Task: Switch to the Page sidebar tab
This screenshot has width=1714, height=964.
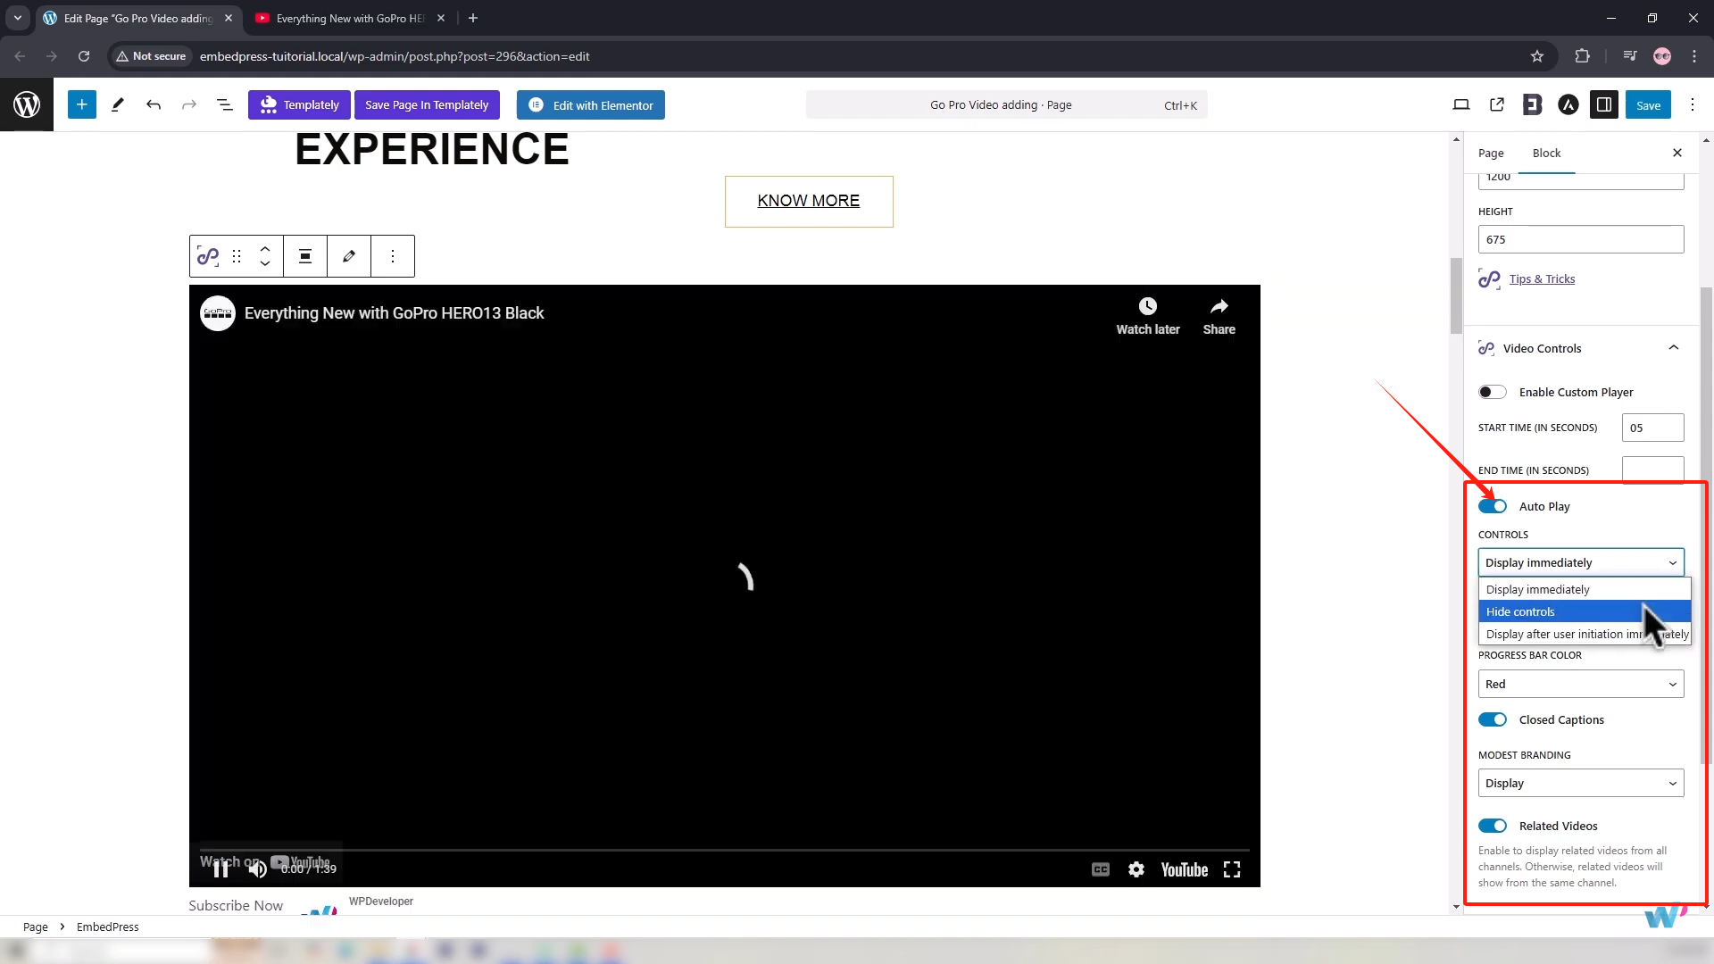Action: (x=1490, y=154)
